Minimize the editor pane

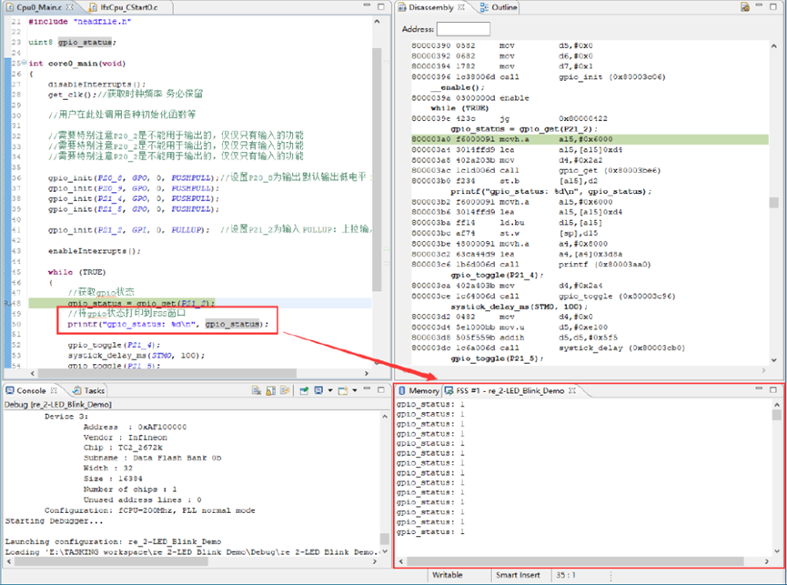[367, 6]
